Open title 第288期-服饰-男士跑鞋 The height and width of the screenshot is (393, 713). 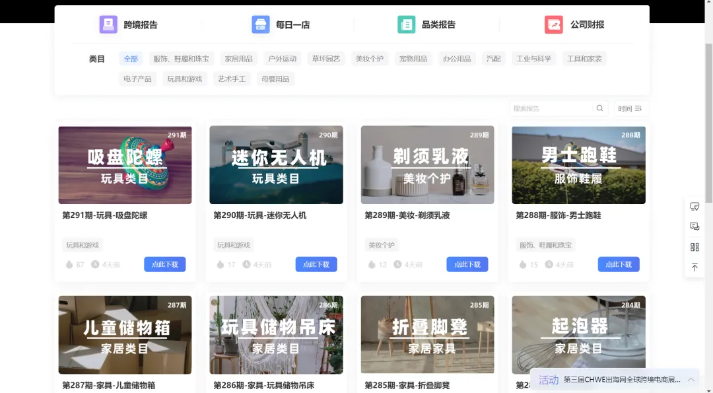pos(559,215)
